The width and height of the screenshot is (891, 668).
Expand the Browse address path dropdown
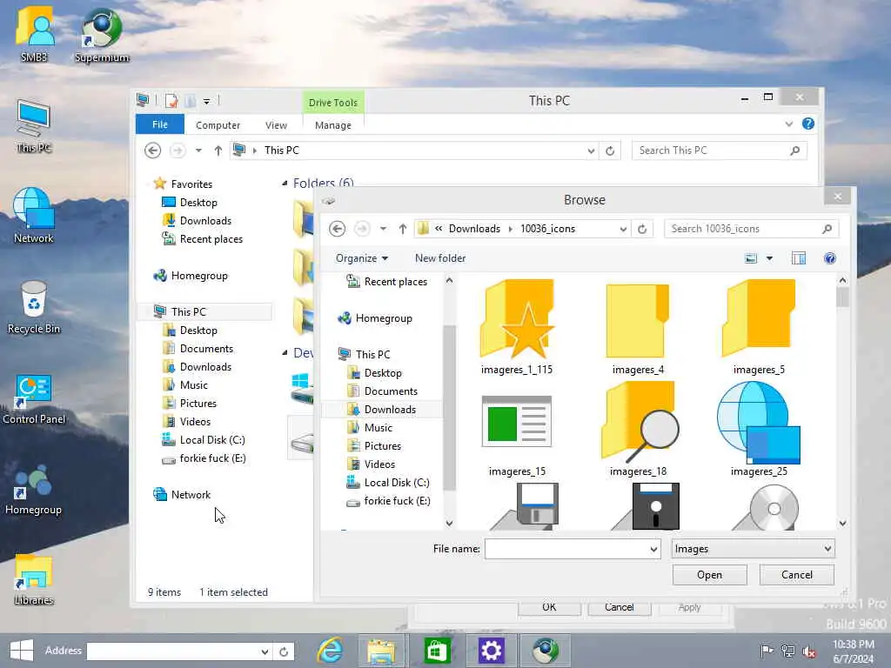[623, 229]
